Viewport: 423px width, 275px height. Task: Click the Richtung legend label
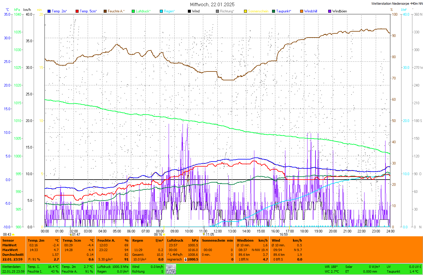[227, 11]
